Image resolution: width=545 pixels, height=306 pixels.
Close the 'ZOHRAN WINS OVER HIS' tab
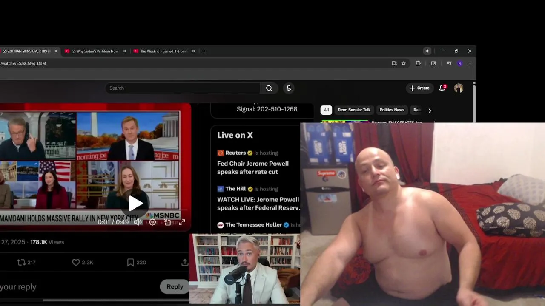[x=56, y=51]
